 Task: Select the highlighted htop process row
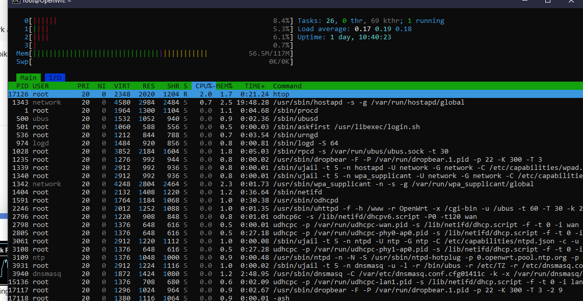pos(281,94)
